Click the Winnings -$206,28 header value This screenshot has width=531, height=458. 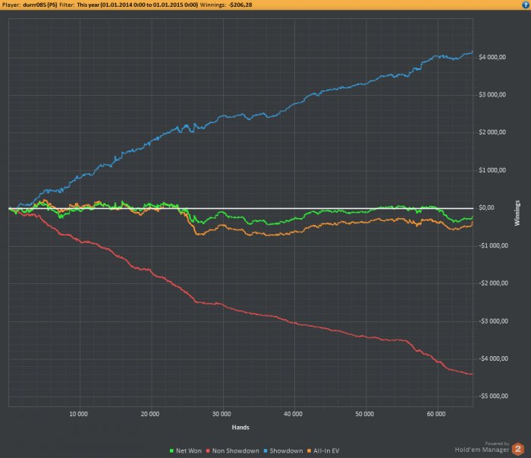click(x=226, y=5)
